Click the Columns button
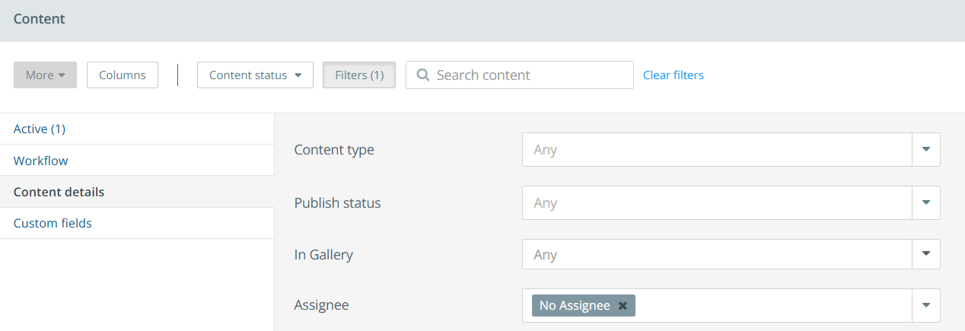 (122, 75)
